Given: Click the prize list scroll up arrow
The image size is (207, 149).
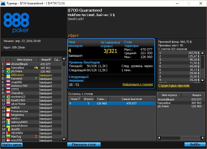Looking at the screenshot, I should [x=203, y=53].
